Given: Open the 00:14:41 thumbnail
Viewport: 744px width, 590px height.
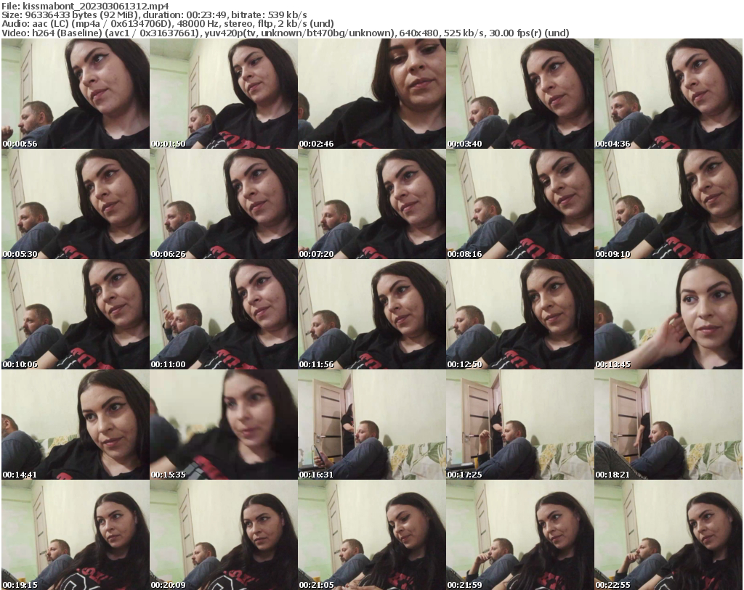Looking at the screenshot, I should click(74, 421).
